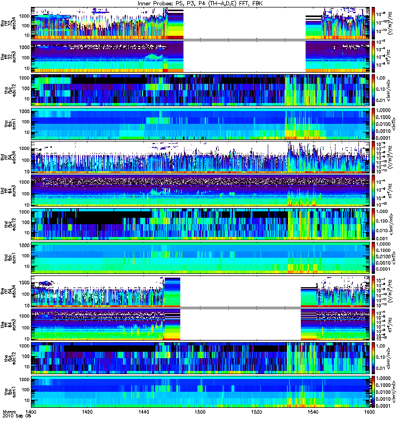This screenshot has width=400, height=427.
Task: Click the color bar beside tha fbk edc12 panel
Action: [x=373, y=90]
